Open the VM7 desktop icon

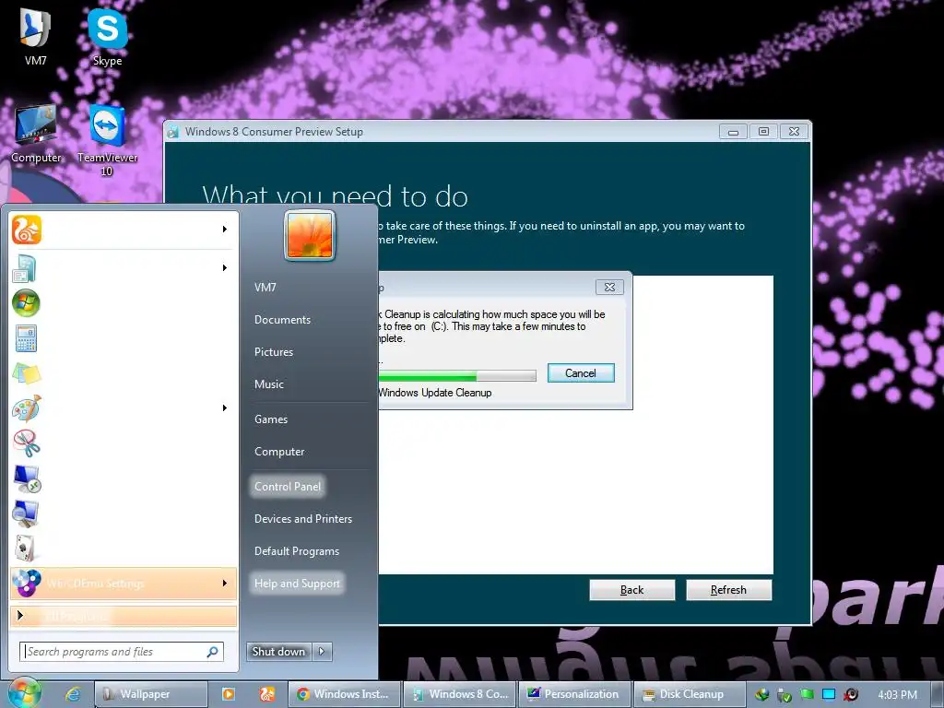click(36, 36)
